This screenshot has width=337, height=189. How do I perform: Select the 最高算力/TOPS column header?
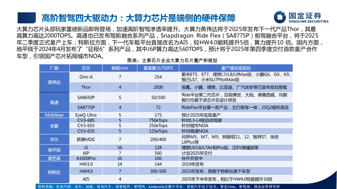coord(158,68)
